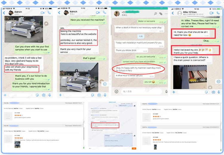Tap sticker icon in Mike 1212atc chat input
Image resolution: width=224 pixels, height=155 pixels.
[206, 92]
